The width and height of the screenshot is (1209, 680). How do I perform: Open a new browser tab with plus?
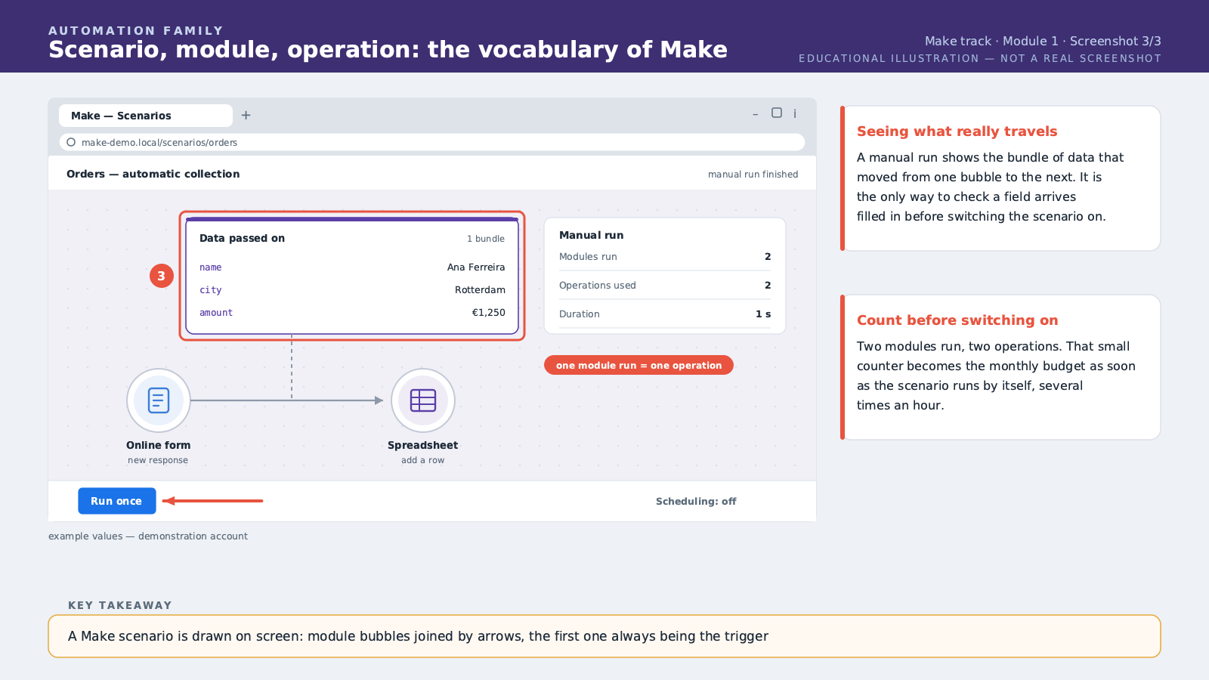(246, 116)
